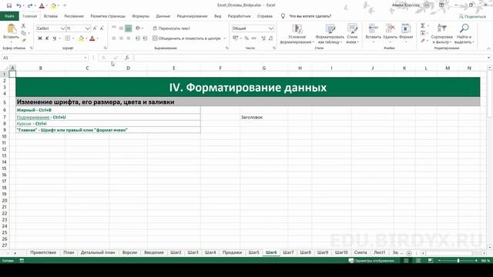Viewport: 493px width, 277px height.
Task: Click Find and Select (Найти и выделить) magnifier
Action: pos(464,34)
